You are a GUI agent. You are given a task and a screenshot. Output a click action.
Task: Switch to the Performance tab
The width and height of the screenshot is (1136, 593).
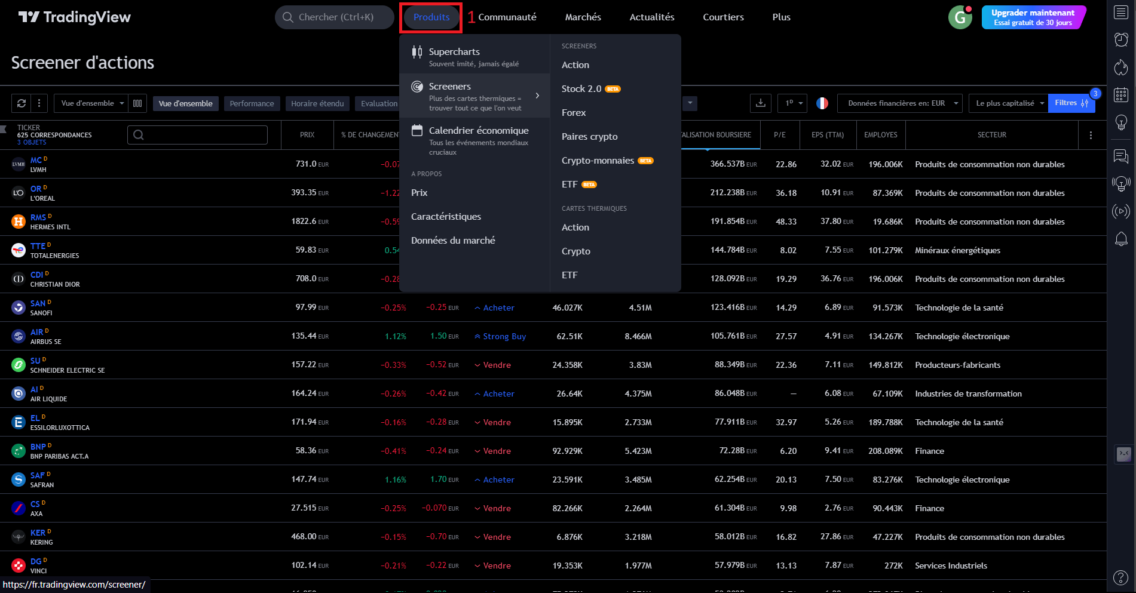(252, 103)
